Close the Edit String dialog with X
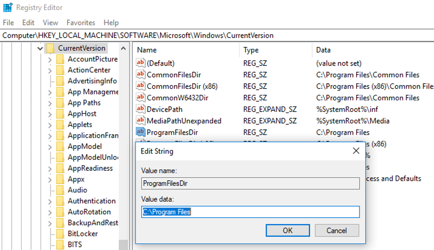Screen dimensions: 434x250 [356, 151]
